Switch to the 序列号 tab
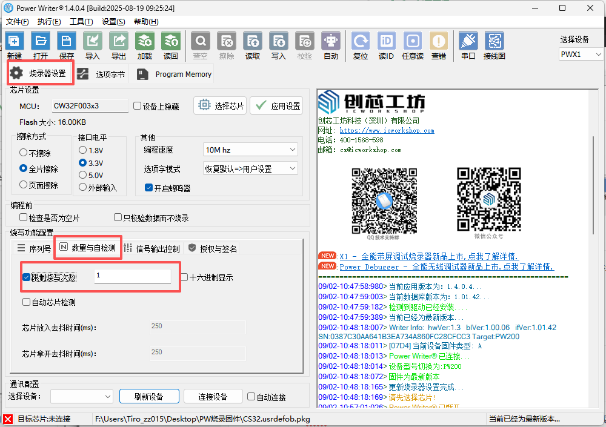 click(34, 248)
